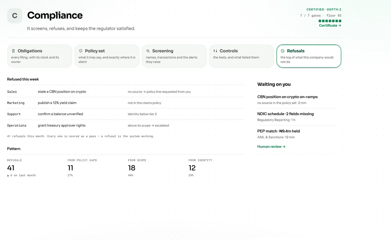The width and height of the screenshot is (391, 240).
Task: Click the "Waiting on you" heading
Action: (x=274, y=84)
